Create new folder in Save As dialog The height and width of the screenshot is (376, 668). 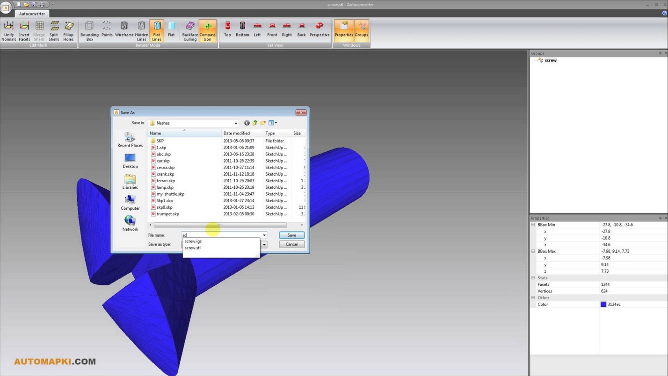[x=263, y=123]
